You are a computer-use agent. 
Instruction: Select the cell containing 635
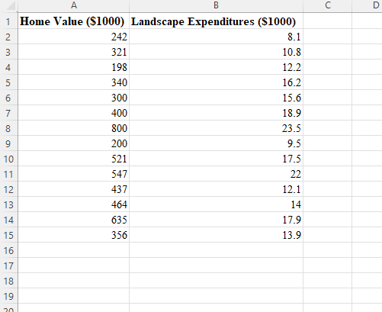[x=74, y=220]
